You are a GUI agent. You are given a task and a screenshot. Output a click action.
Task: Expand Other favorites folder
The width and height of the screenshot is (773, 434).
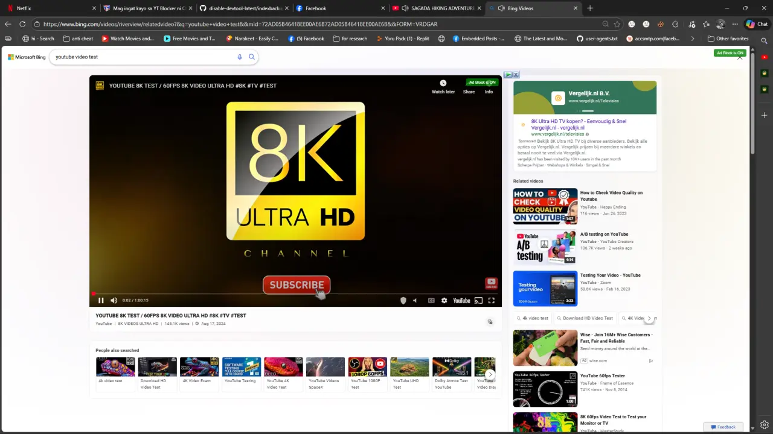tap(728, 39)
